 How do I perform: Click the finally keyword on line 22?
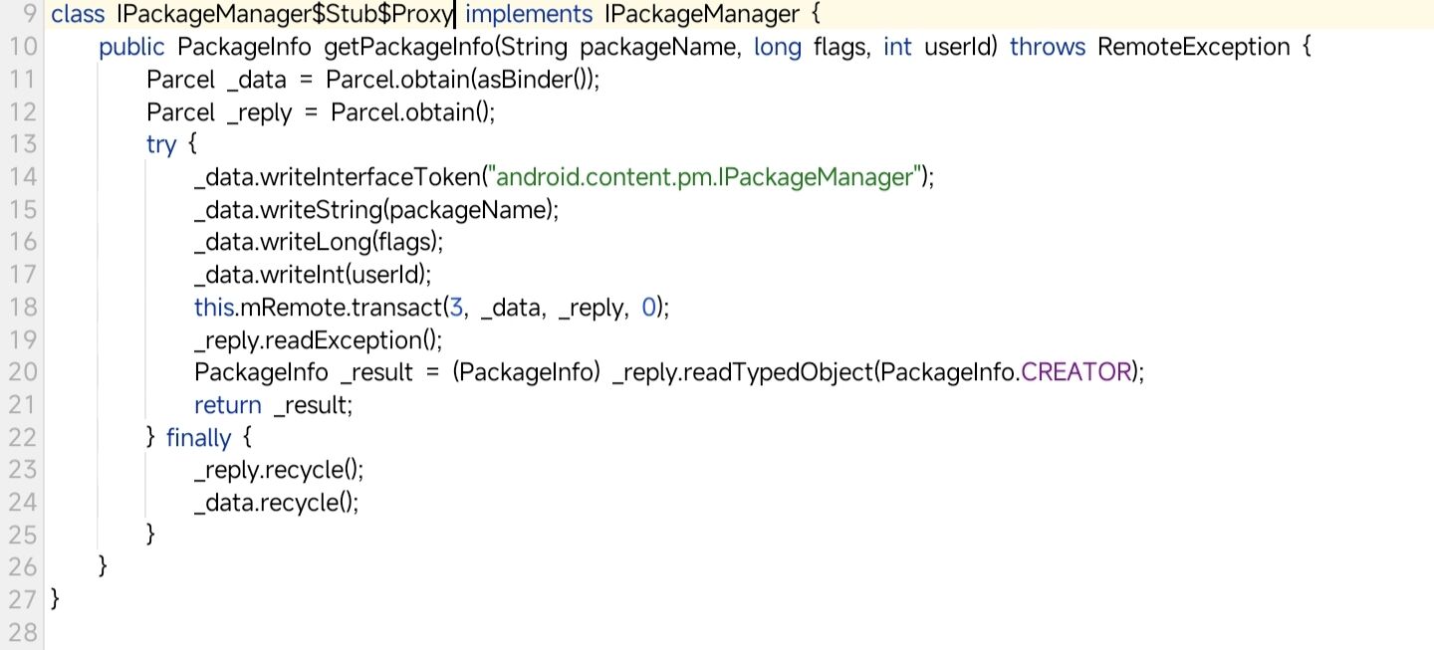[198, 437]
